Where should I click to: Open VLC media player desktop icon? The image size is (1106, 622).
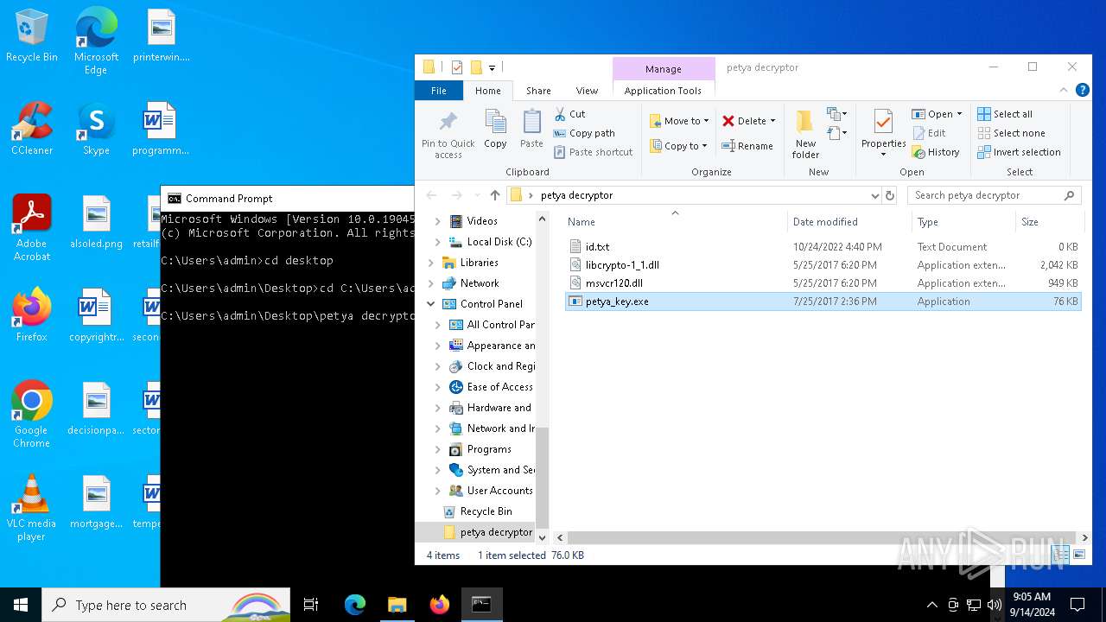[x=32, y=508]
